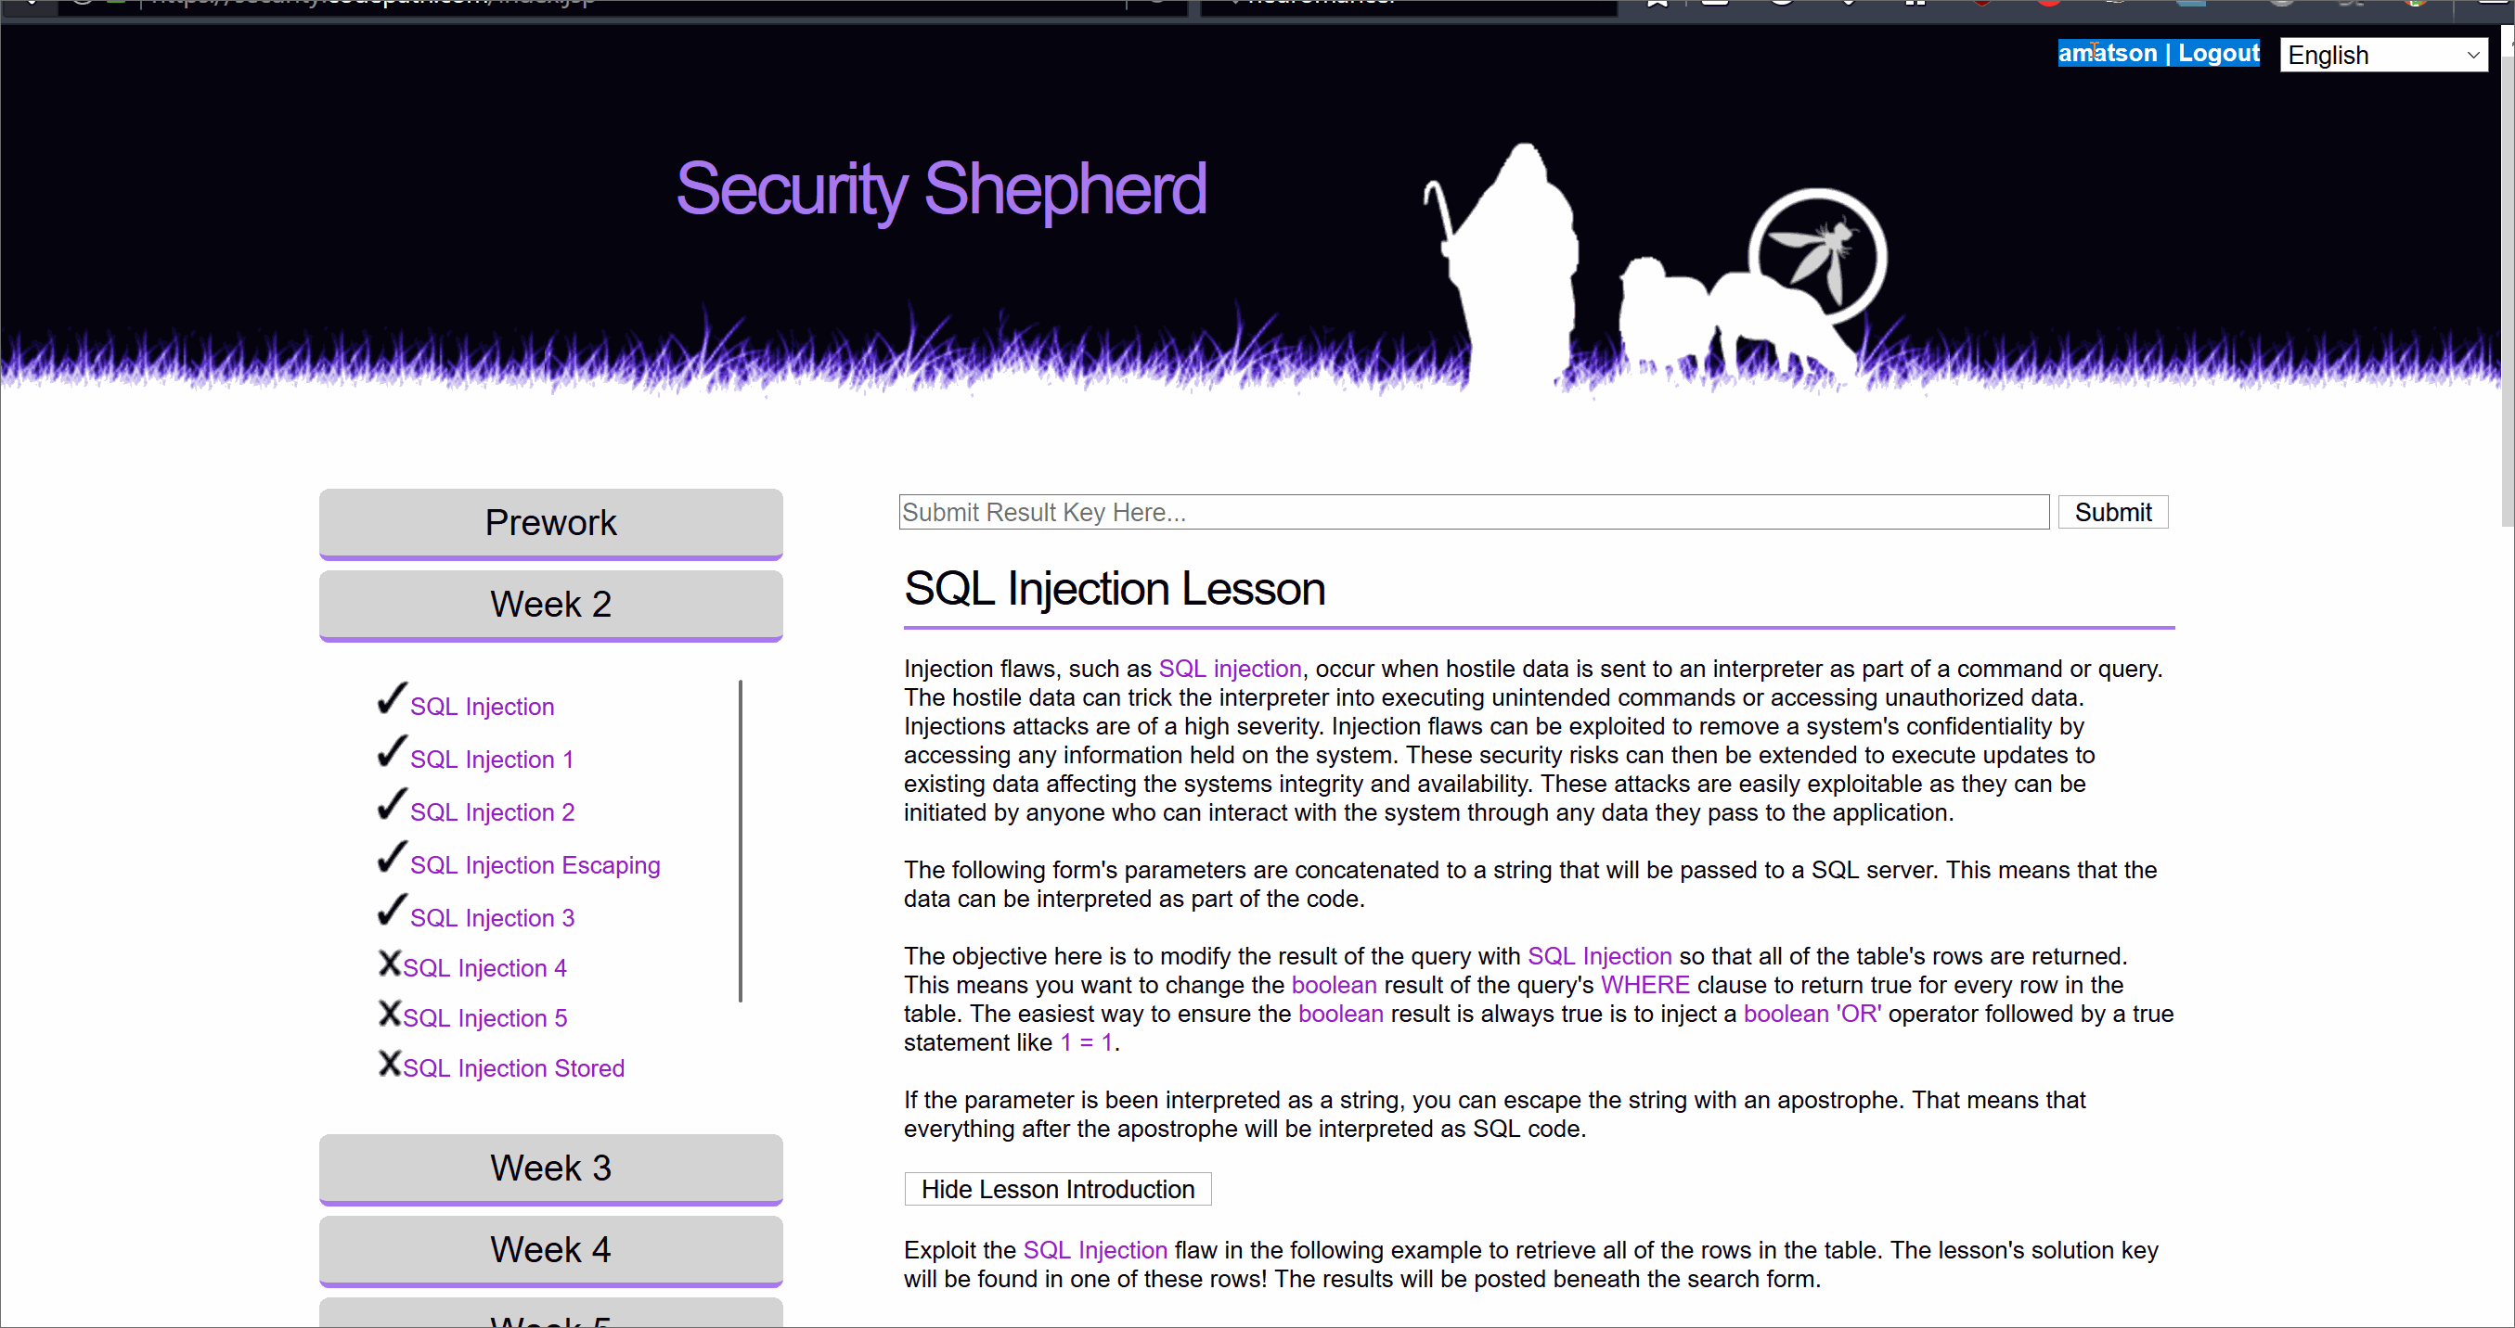This screenshot has width=2515, height=1328.
Task: Click the SQL Injection 1 link
Action: pyautogui.click(x=493, y=758)
